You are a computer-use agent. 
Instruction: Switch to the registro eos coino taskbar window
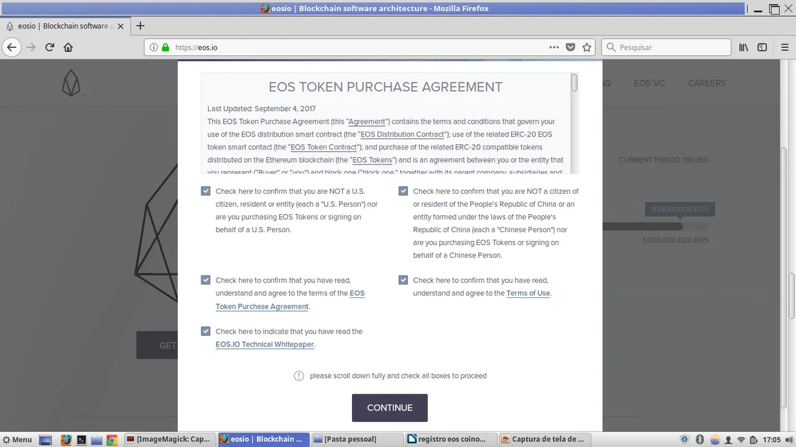[451, 440]
